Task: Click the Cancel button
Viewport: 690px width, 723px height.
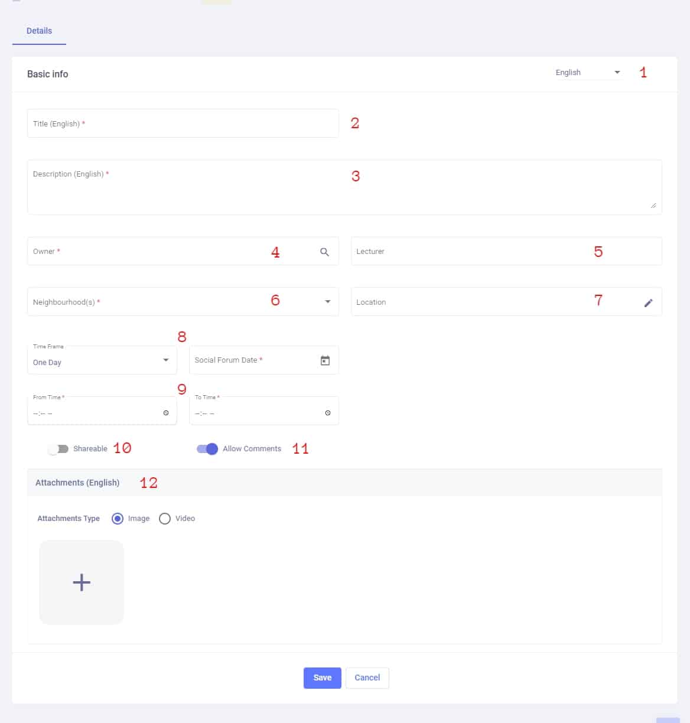Action: coord(367,678)
